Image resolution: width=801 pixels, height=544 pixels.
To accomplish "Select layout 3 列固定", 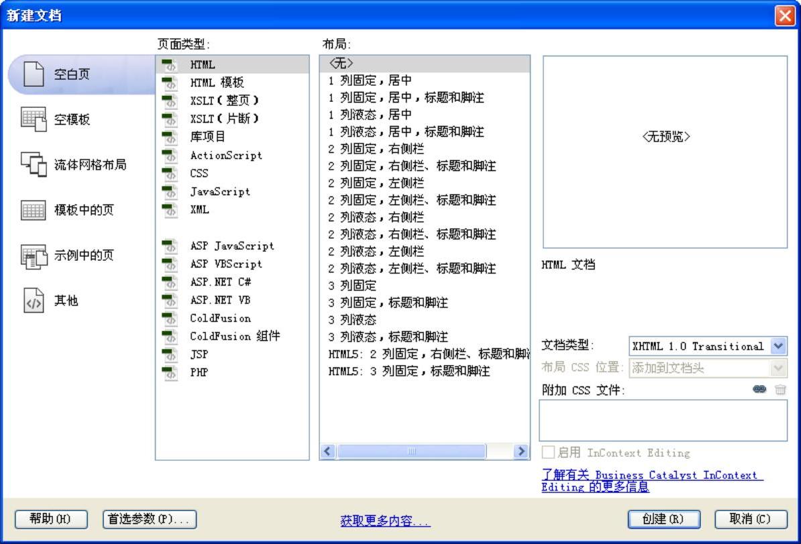I will tap(425, 286).
